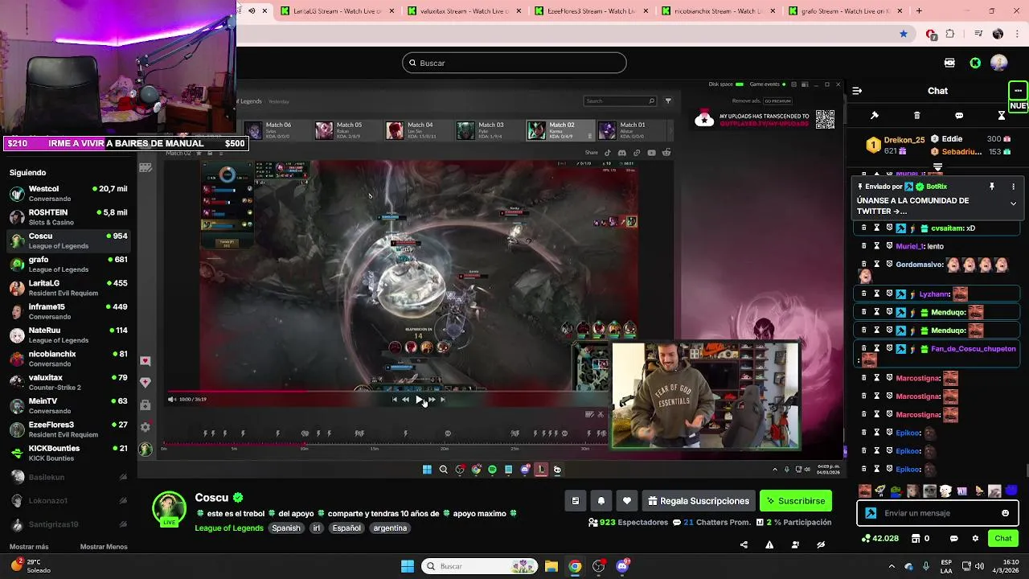The width and height of the screenshot is (1029, 579).
Task: Click the moderator hammer icon under Chat
Action: point(875,116)
